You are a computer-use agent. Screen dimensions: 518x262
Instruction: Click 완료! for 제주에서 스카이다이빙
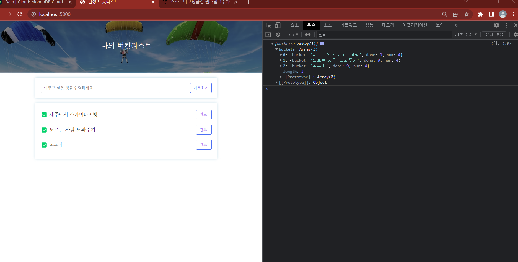pyautogui.click(x=204, y=114)
